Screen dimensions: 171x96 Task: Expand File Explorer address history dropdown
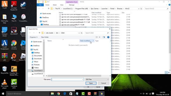click(139, 9)
